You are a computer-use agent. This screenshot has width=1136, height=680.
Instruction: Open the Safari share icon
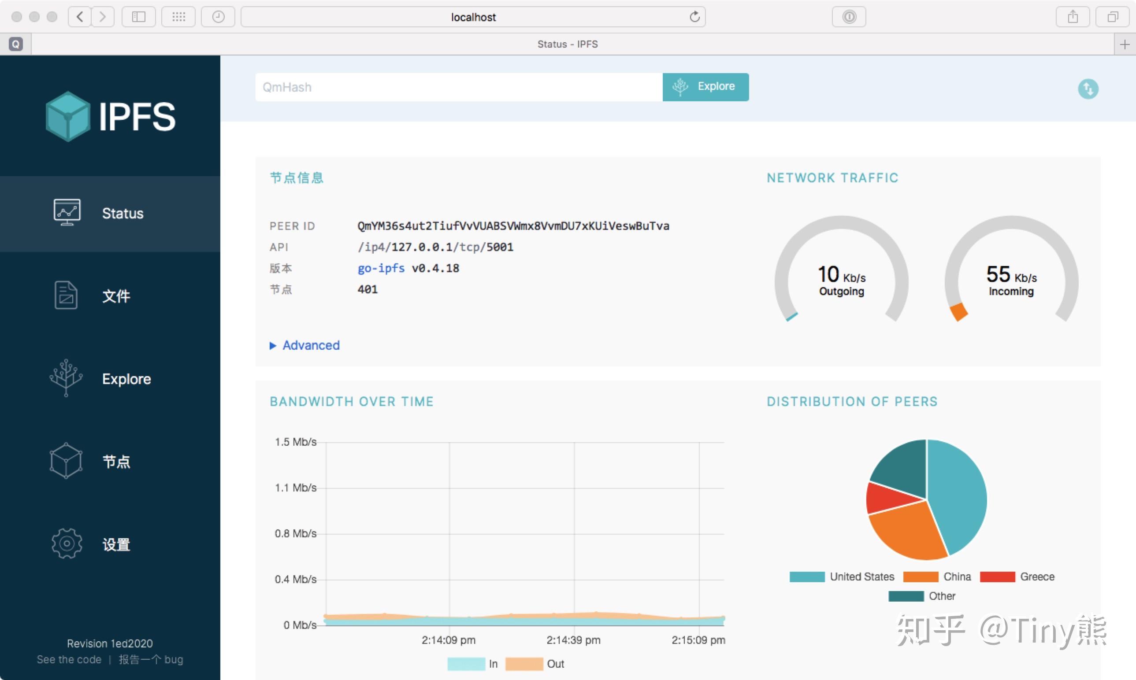(x=1072, y=17)
